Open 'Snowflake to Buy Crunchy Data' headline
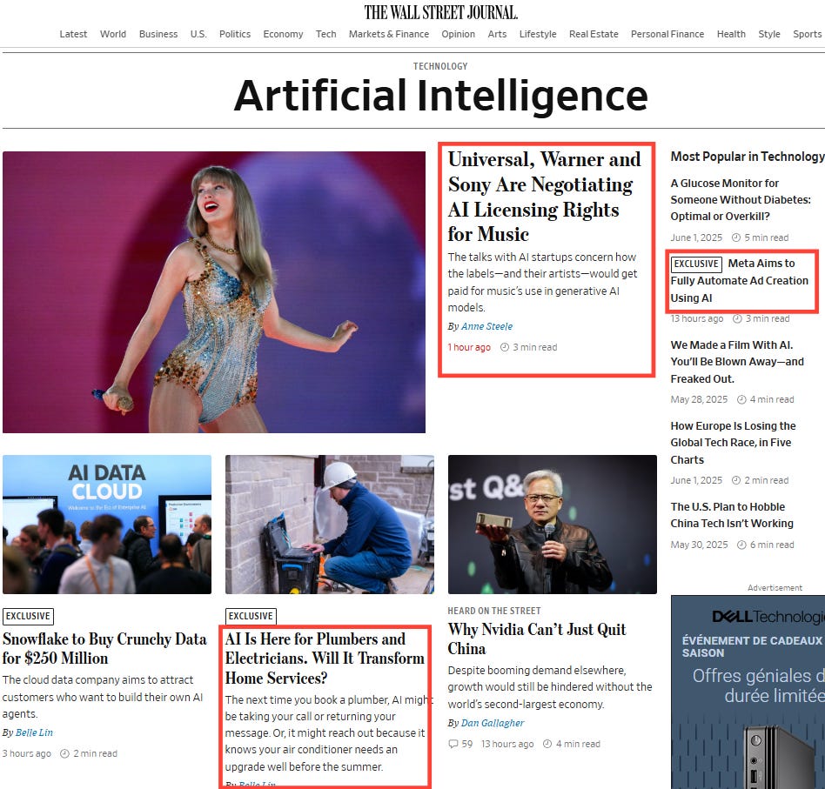Image resolution: width=825 pixels, height=789 pixels. point(104,648)
